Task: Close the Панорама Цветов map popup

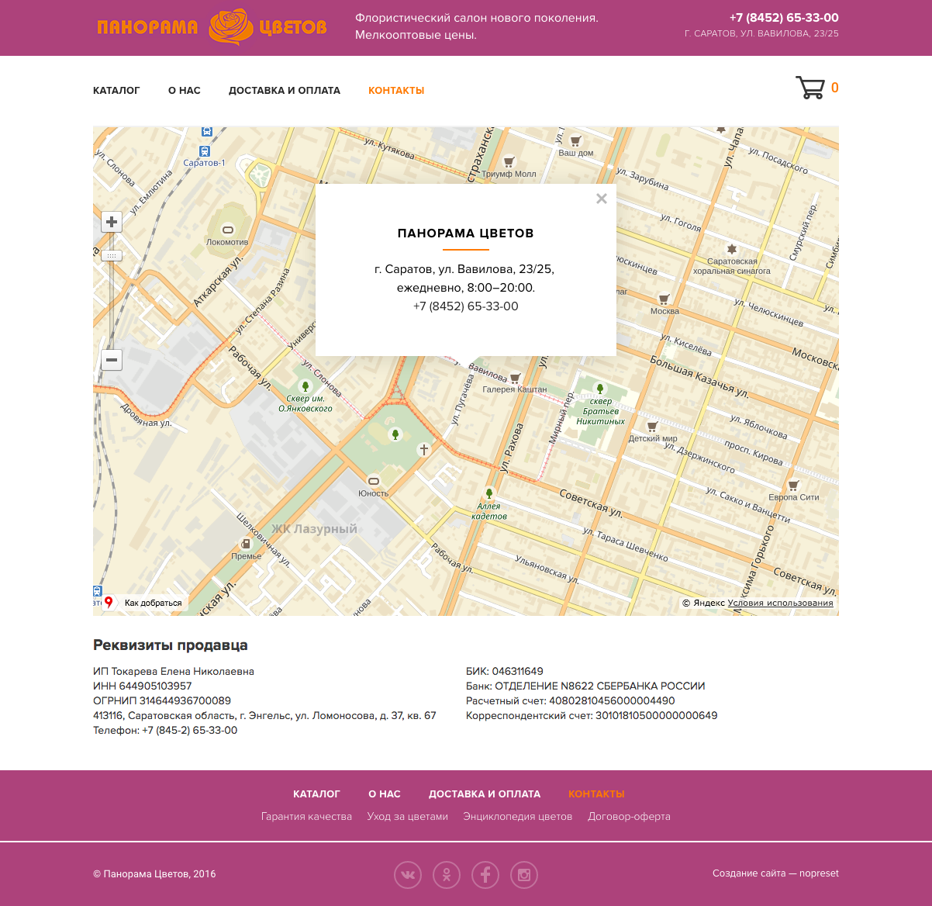Action: [x=602, y=199]
